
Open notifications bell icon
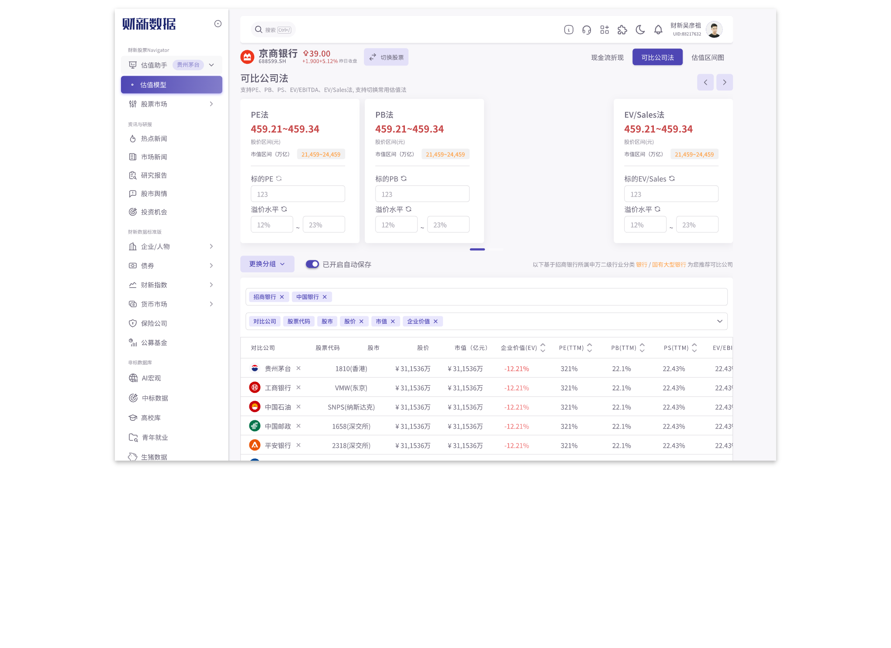click(658, 30)
